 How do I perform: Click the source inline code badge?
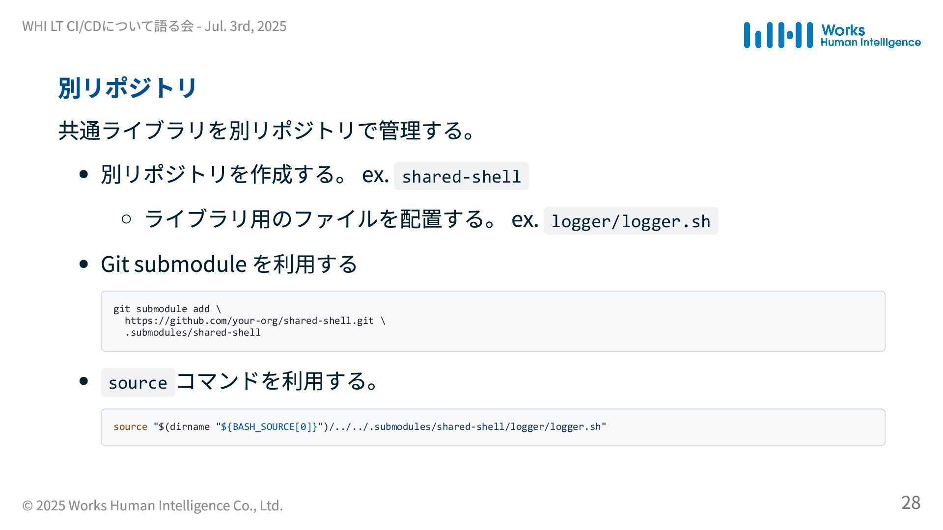pyautogui.click(x=138, y=382)
